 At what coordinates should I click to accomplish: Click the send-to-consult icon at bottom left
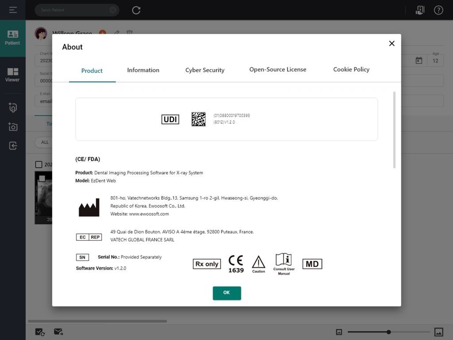click(x=58, y=332)
